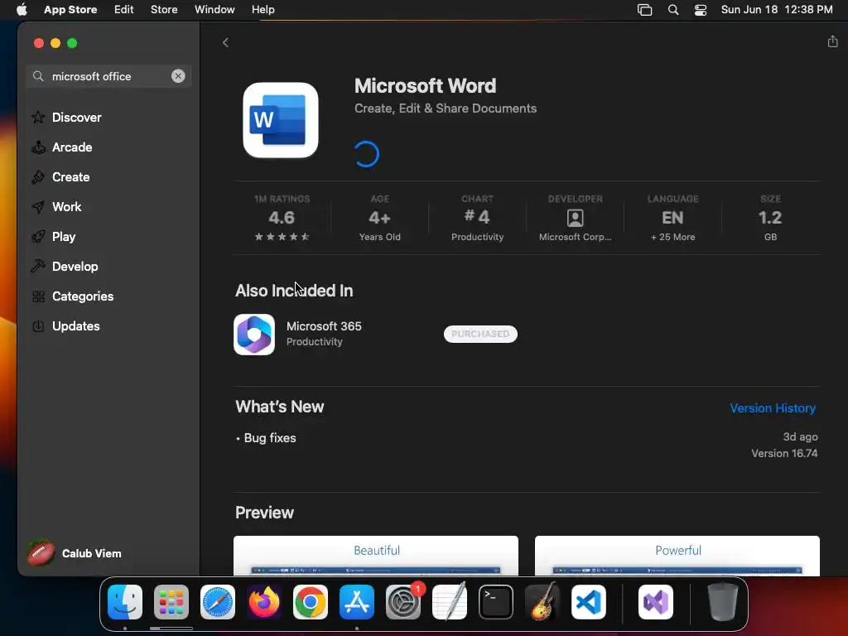Open the Window menu
The height and width of the screenshot is (636, 848).
(214, 10)
